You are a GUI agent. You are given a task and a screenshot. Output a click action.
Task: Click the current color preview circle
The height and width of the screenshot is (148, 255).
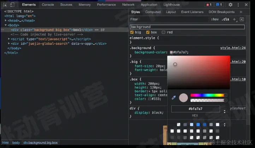tap(183, 98)
